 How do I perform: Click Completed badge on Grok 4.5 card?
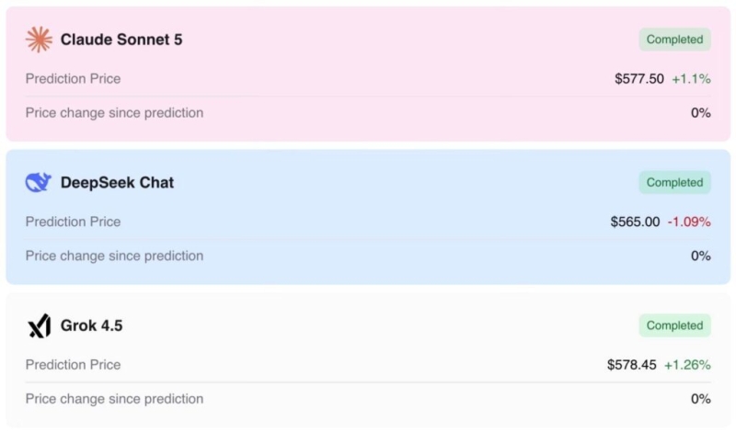coord(674,325)
